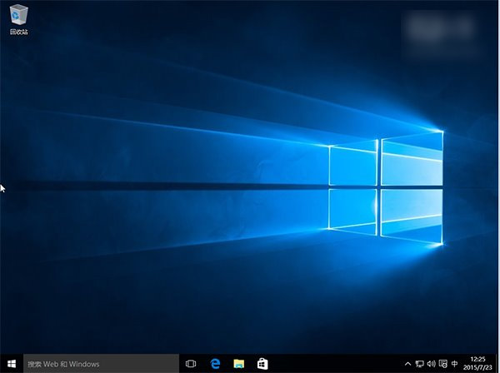Expand the hidden system tray icons
This screenshot has width=500, height=373.
tap(407, 364)
